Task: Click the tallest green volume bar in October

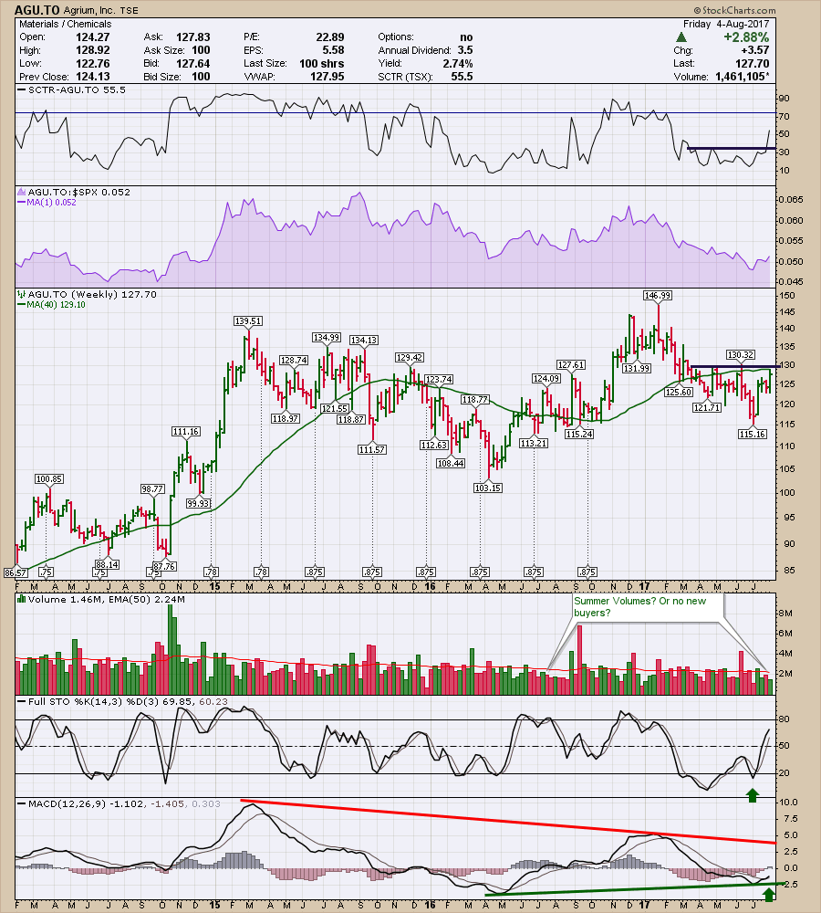Action: [171, 649]
